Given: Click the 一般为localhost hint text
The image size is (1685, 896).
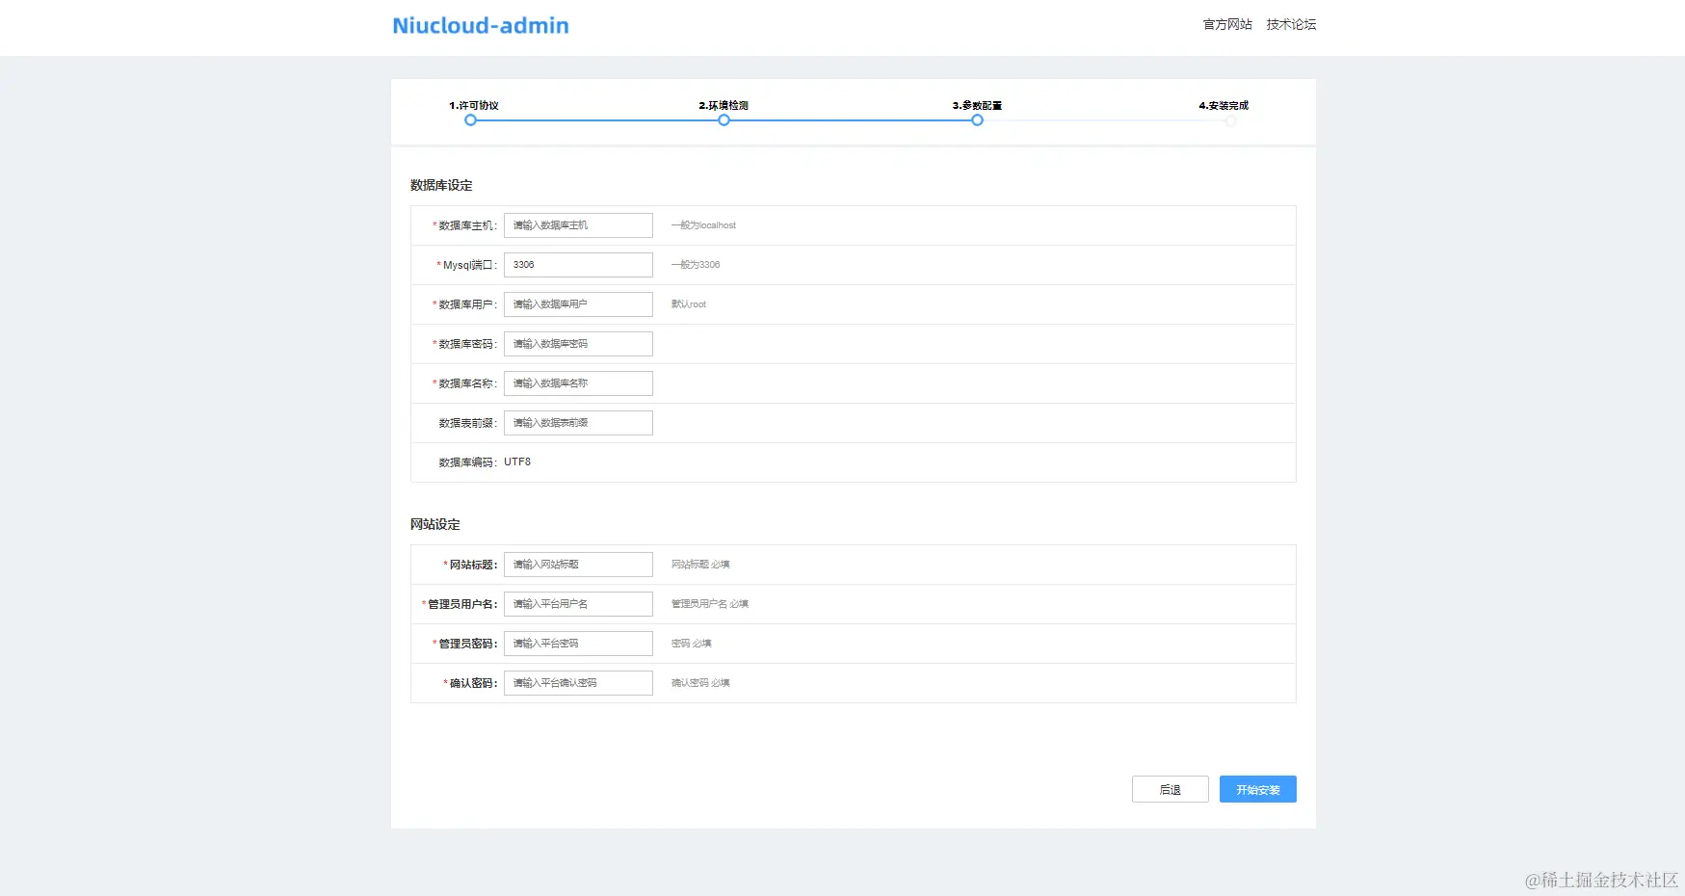Looking at the screenshot, I should tap(703, 225).
